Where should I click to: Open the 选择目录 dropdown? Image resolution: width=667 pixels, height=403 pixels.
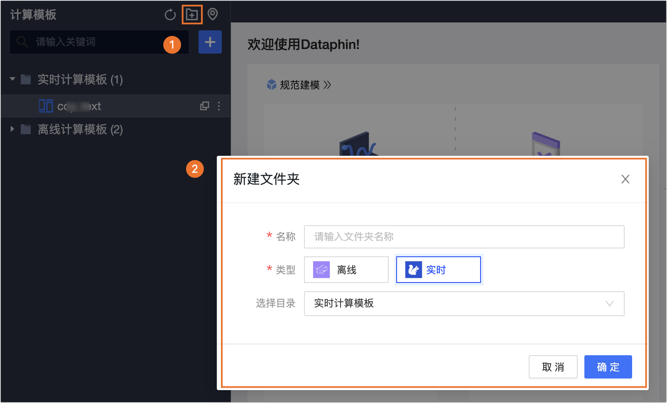464,304
